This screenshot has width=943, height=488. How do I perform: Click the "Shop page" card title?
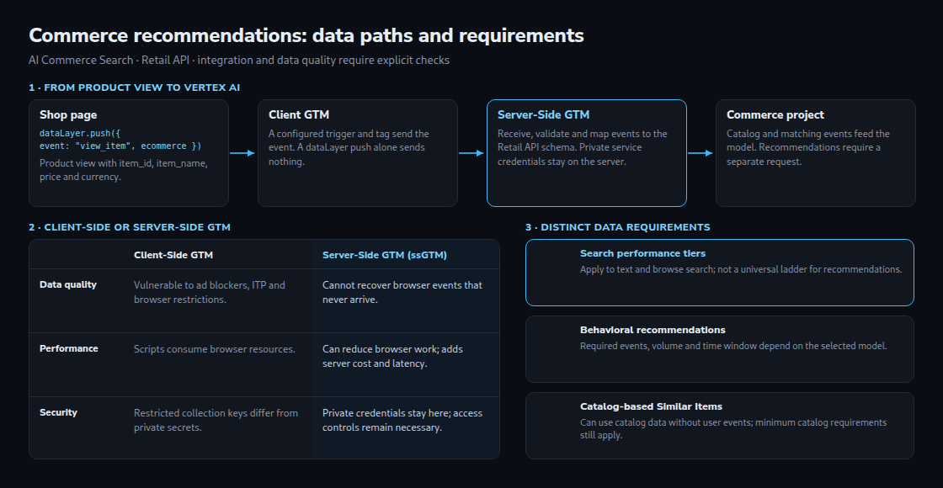coord(68,114)
